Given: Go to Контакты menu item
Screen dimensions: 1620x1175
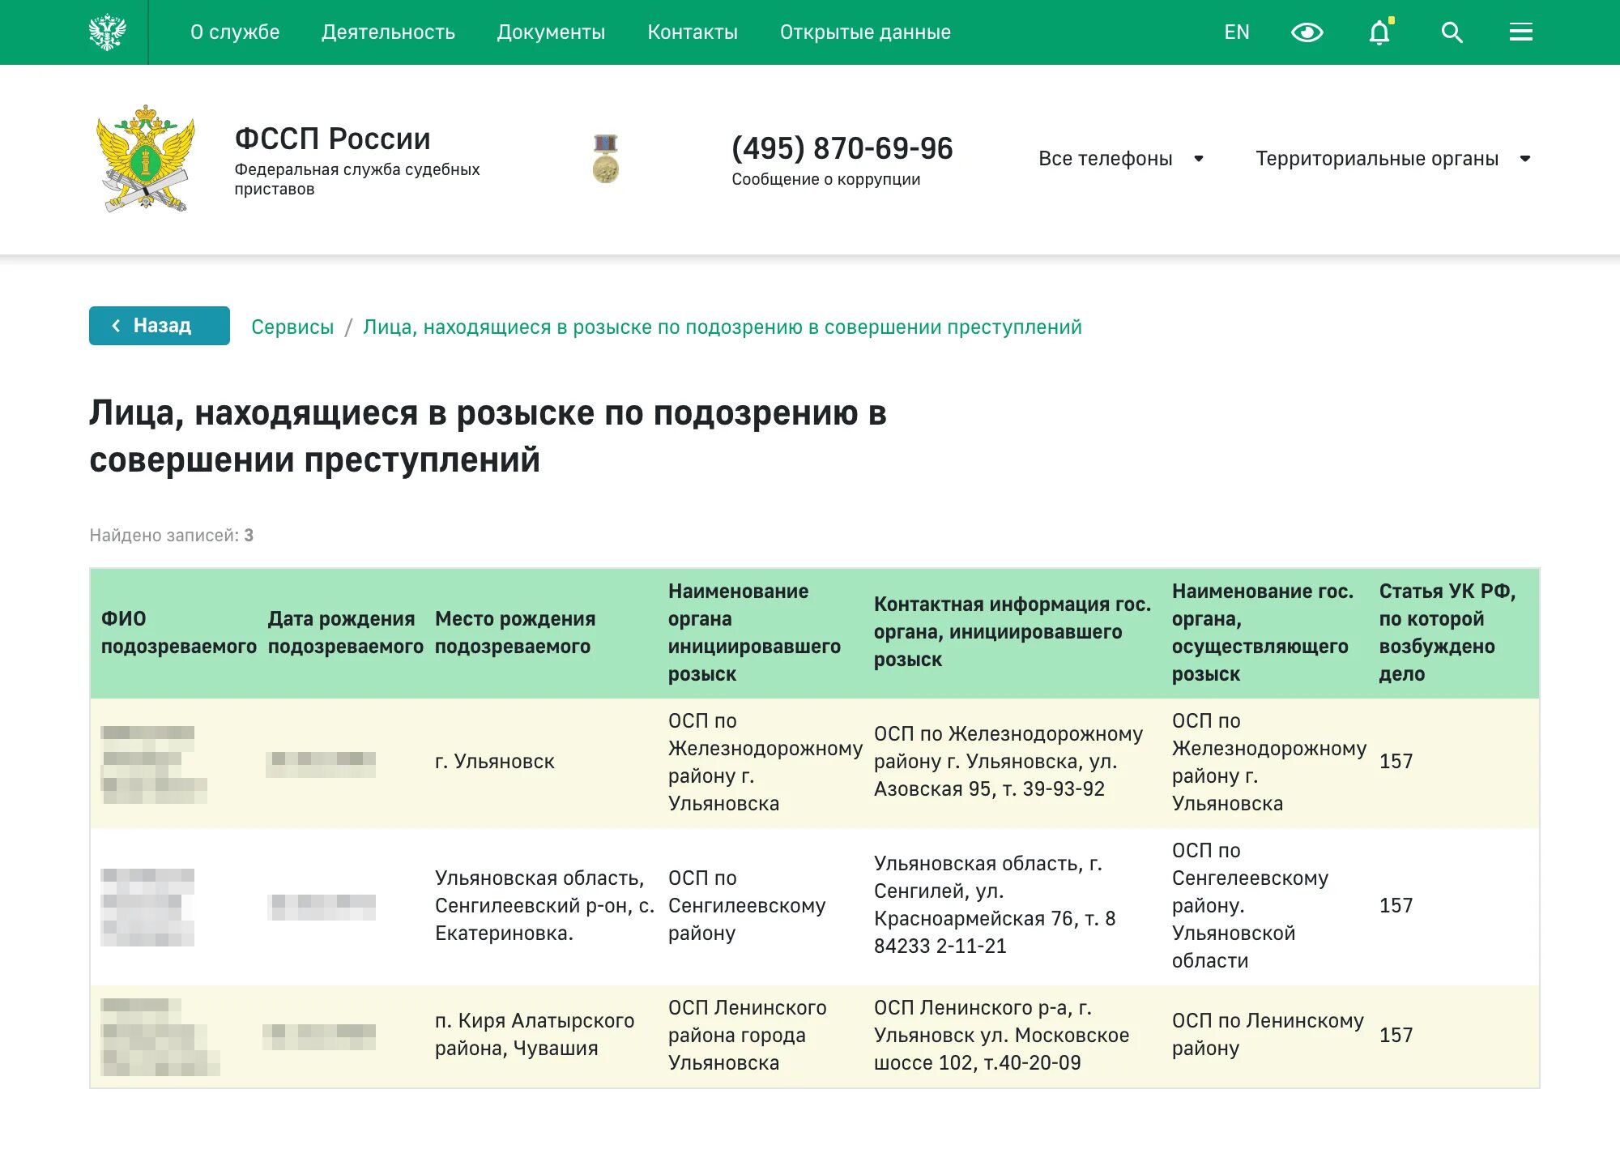Looking at the screenshot, I should (x=693, y=32).
